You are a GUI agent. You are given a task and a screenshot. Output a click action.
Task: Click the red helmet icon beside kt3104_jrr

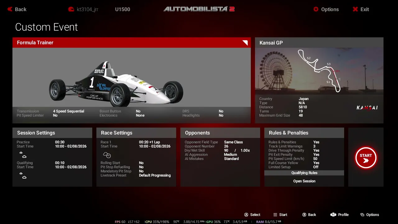point(71,9)
